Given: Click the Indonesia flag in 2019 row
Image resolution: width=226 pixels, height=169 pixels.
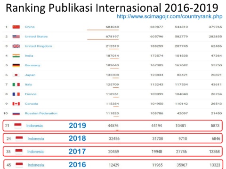Looking at the screenshot, I should pyautogui.click(x=18, y=125).
